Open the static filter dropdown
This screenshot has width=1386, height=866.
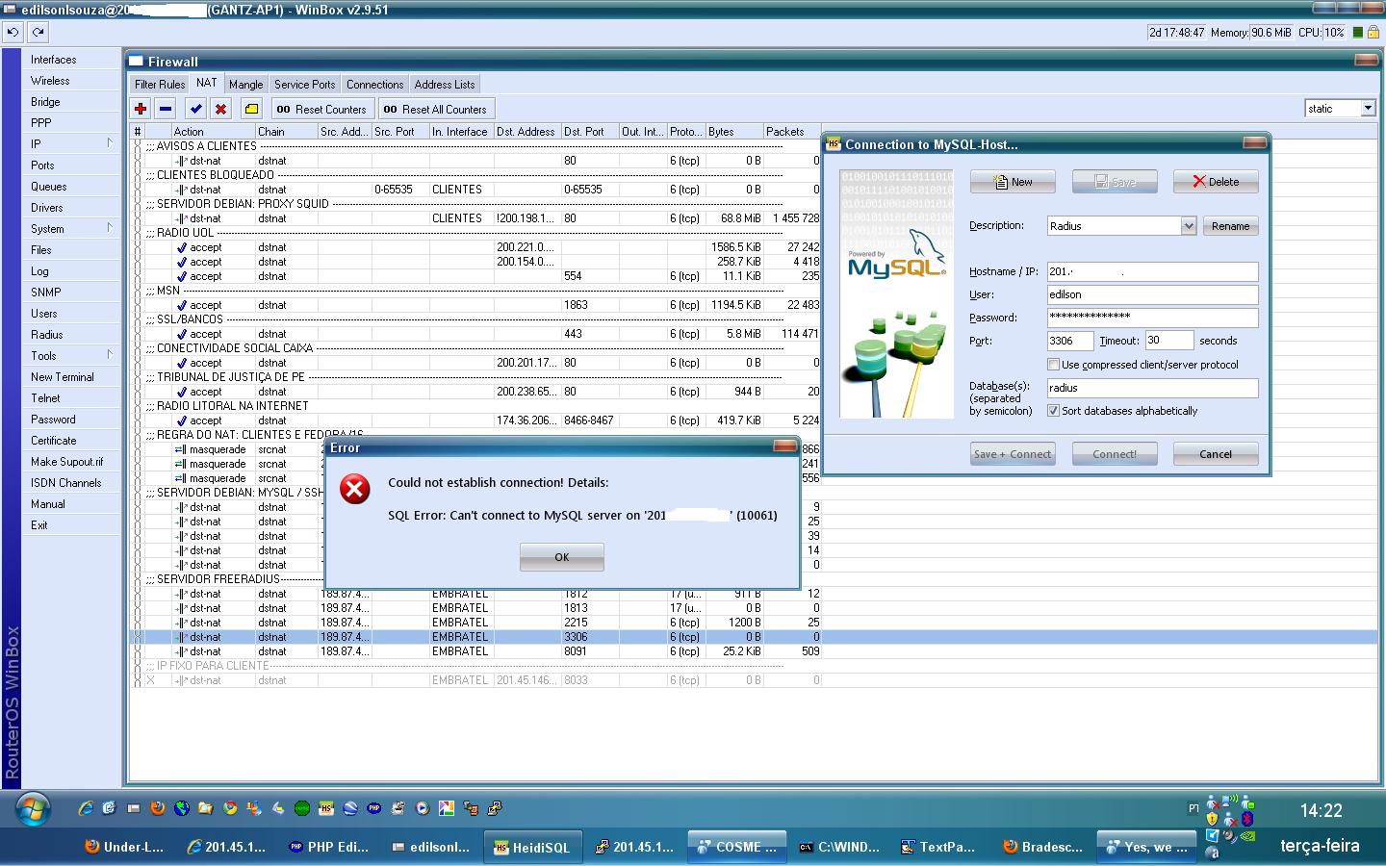tap(1368, 109)
